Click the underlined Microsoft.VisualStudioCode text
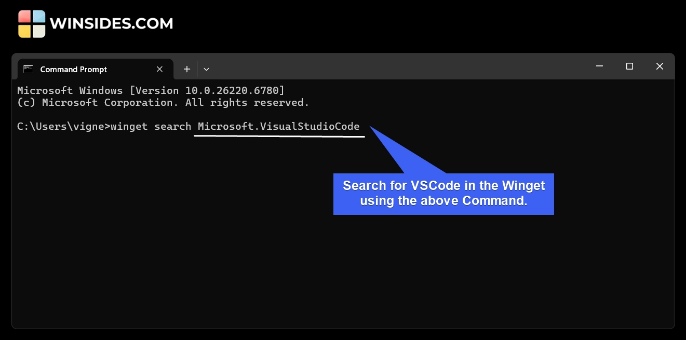This screenshot has height=340, width=686. click(278, 126)
